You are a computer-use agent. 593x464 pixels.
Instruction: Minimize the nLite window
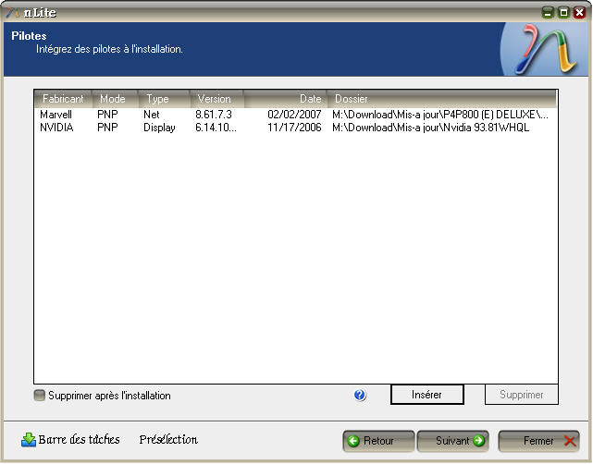[x=548, y=12]
